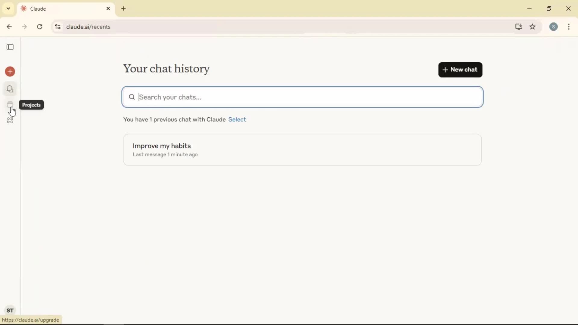Open a new browser tab with plus
Viewport: 578px width, 325px height.
(x=123, y=9)
